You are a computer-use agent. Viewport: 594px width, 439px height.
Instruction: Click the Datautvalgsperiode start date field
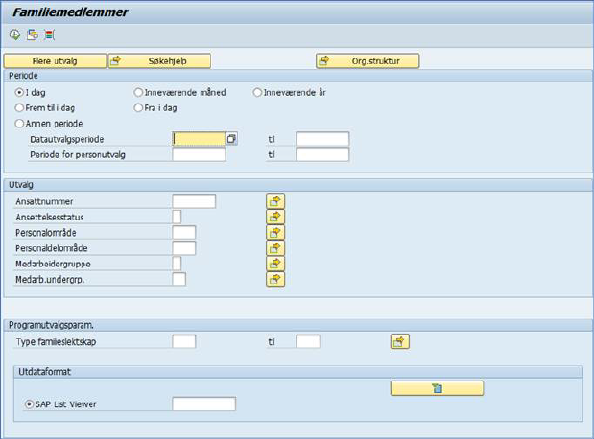(x=199, y=139)
